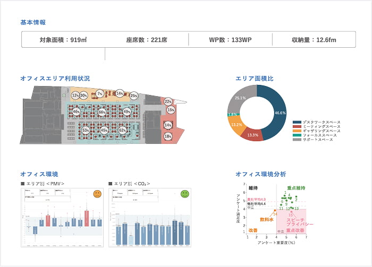Click the 18% occupancy bubble in red zone
Screen dimensions: 372x267
click(x=168, y=136)
